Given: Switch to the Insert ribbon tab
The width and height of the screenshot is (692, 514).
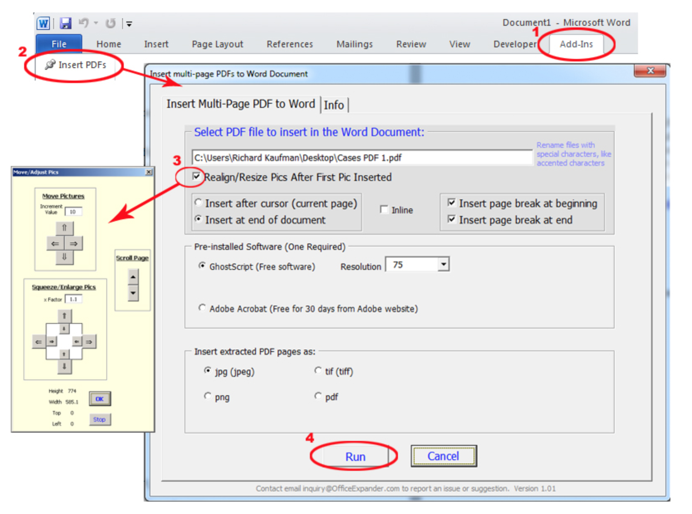Looking at the screenshot, I should pyautogui.click(x=156, y=44).
